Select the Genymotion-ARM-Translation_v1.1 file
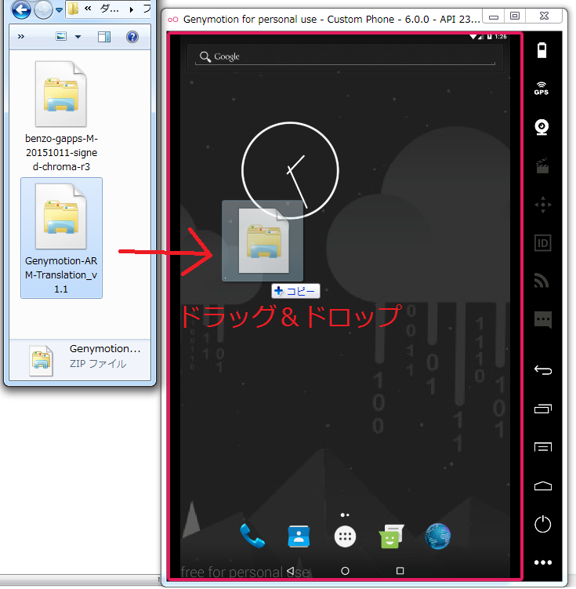The image size is (576, 589). [x=61, y=238]
